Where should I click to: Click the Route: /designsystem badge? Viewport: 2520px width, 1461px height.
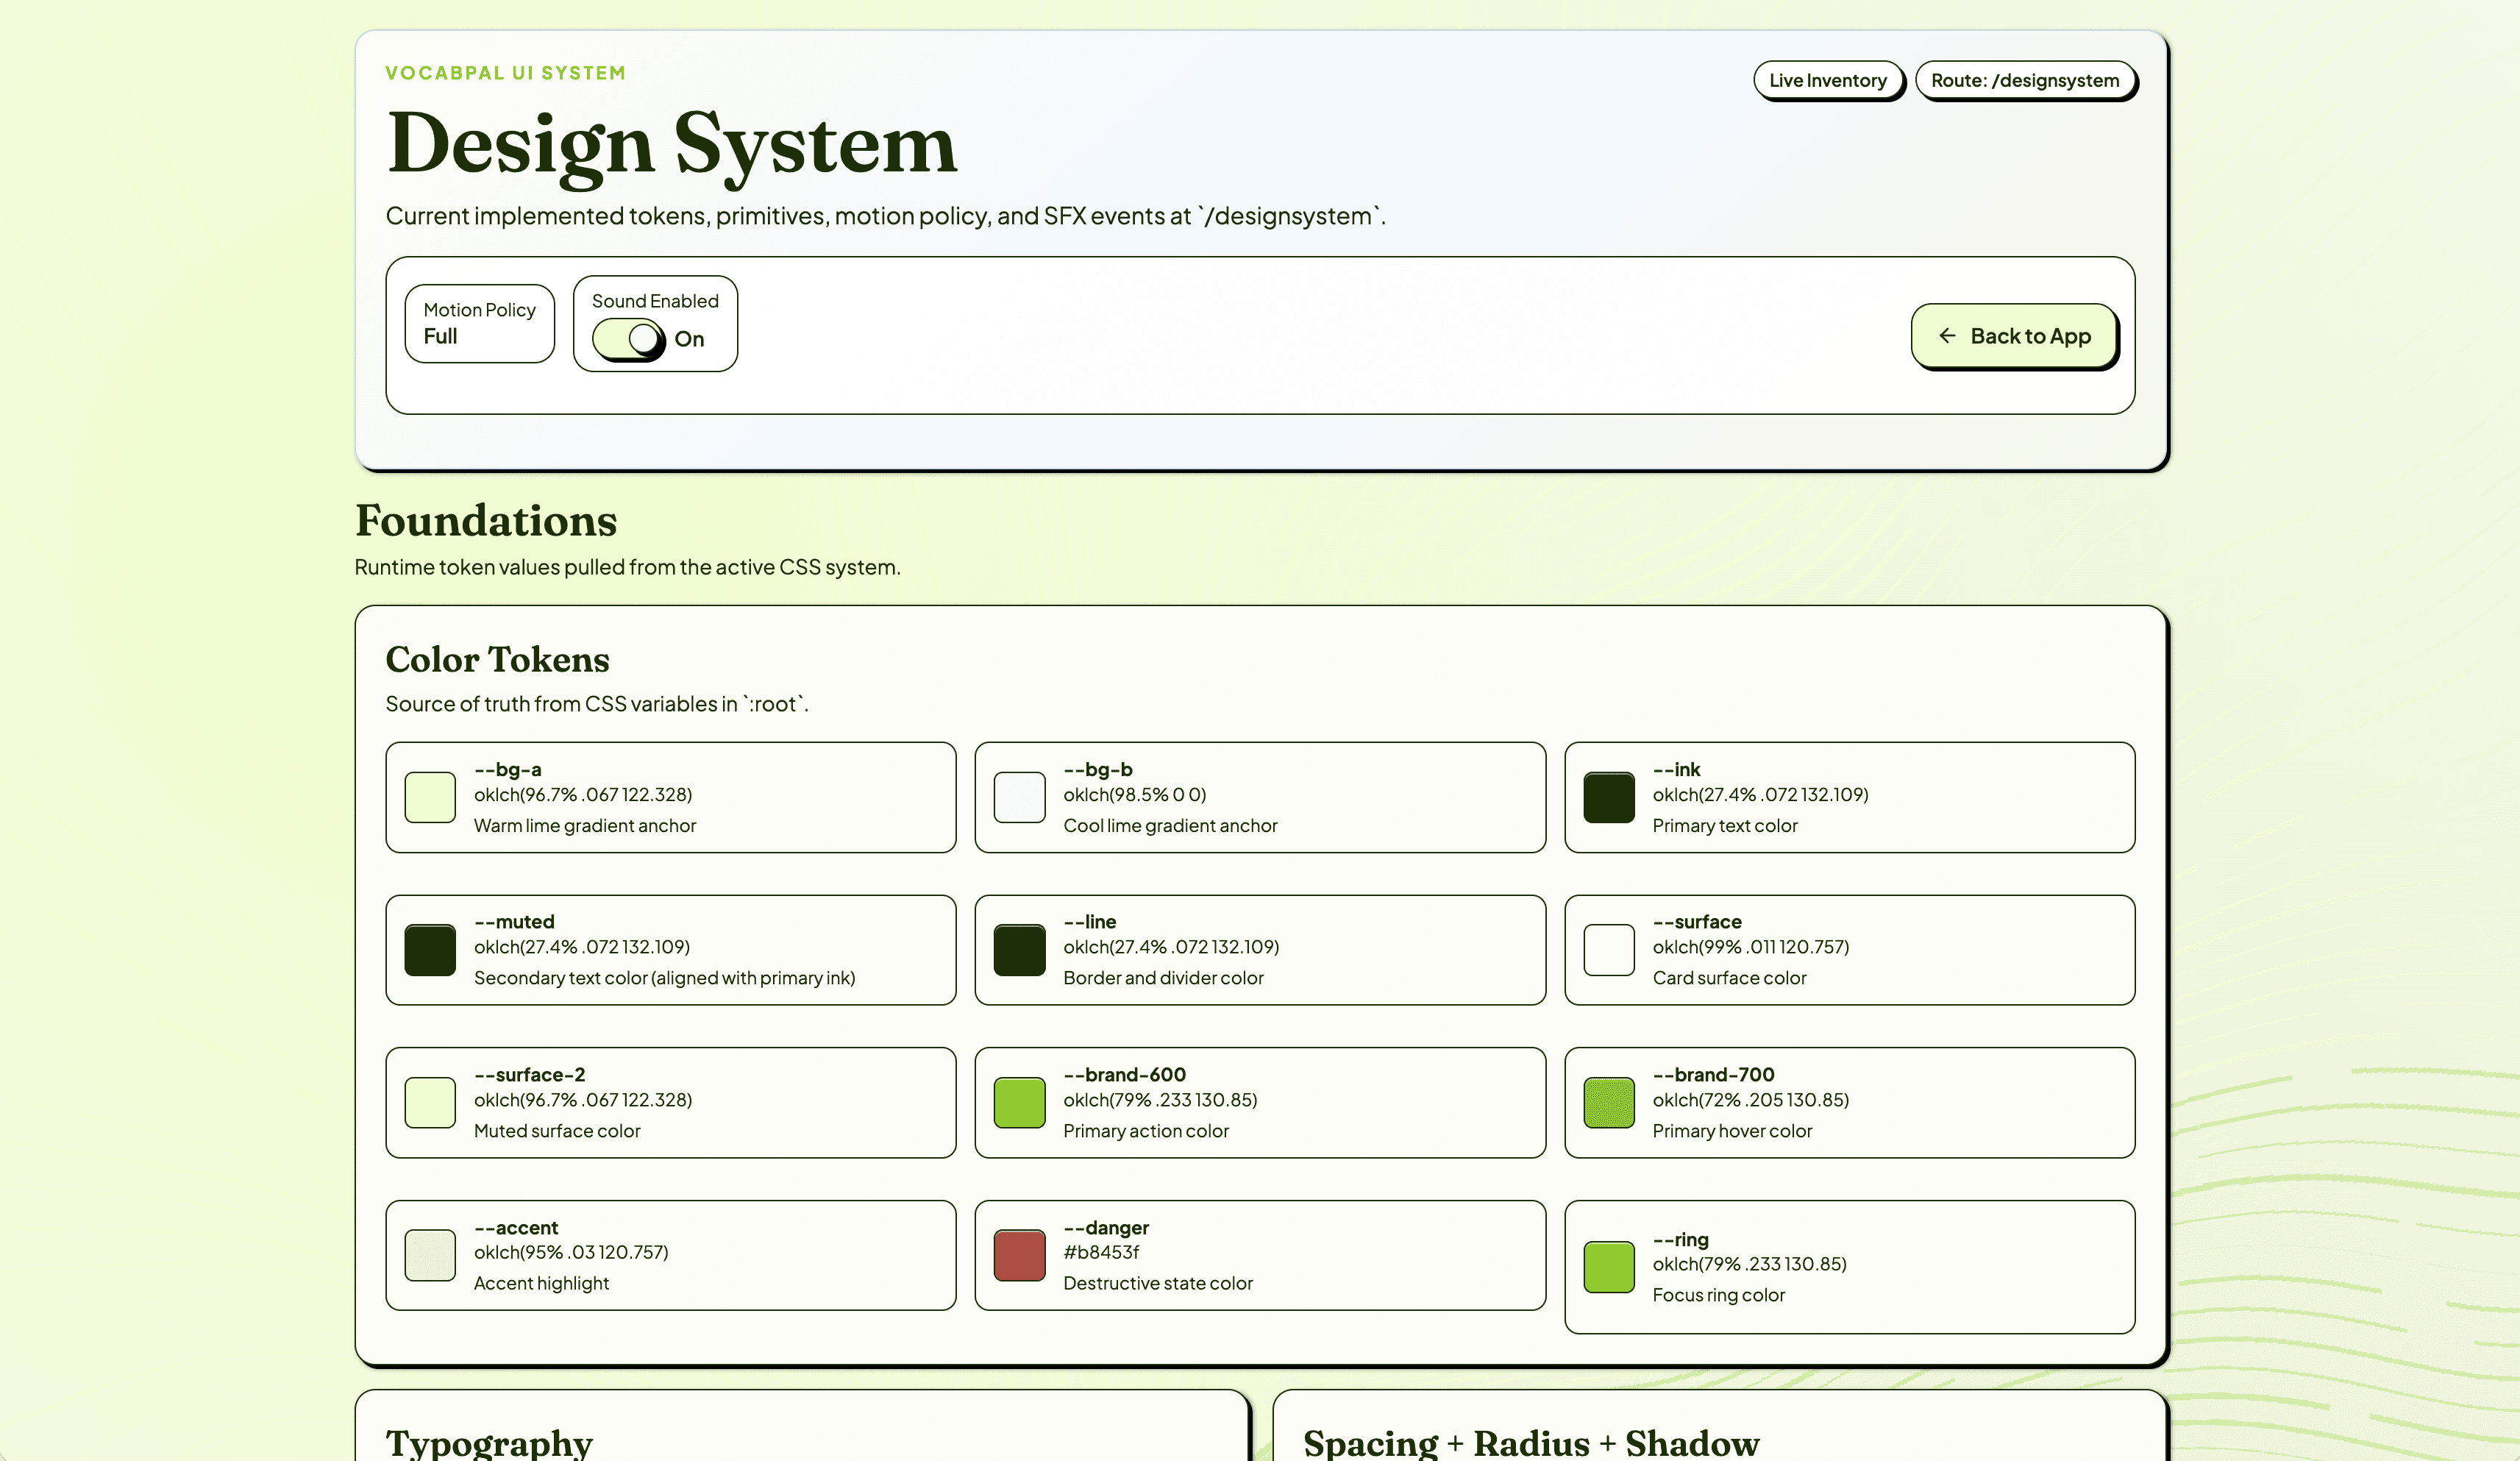coord(2024,80)
